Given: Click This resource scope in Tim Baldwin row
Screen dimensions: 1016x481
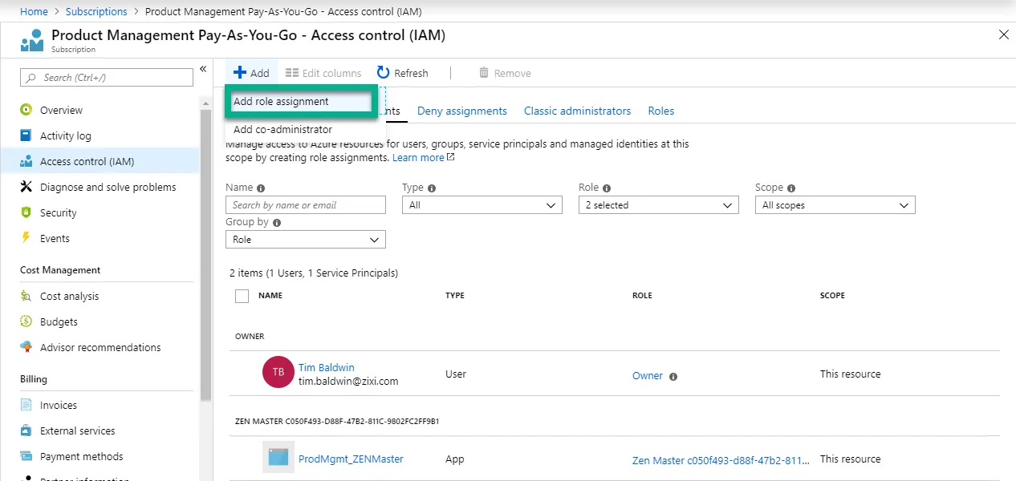Looking at the screenshot, I should point(850,374).
